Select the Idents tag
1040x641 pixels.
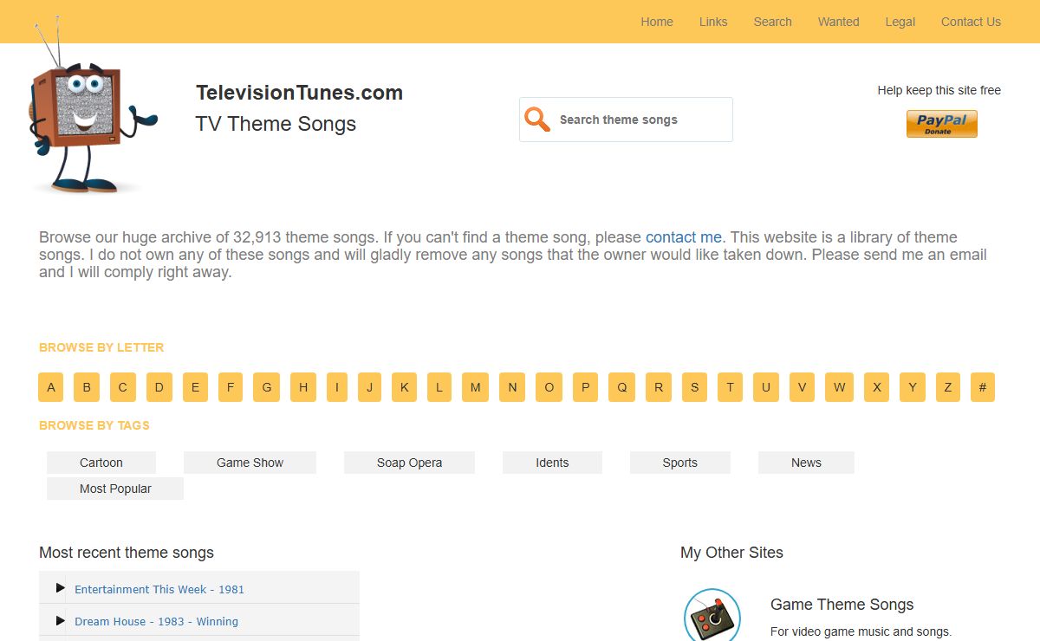point(552,463)
